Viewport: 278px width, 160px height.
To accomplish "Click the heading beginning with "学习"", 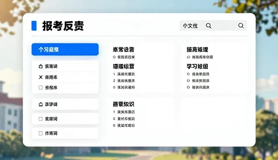I will (197, 67).
